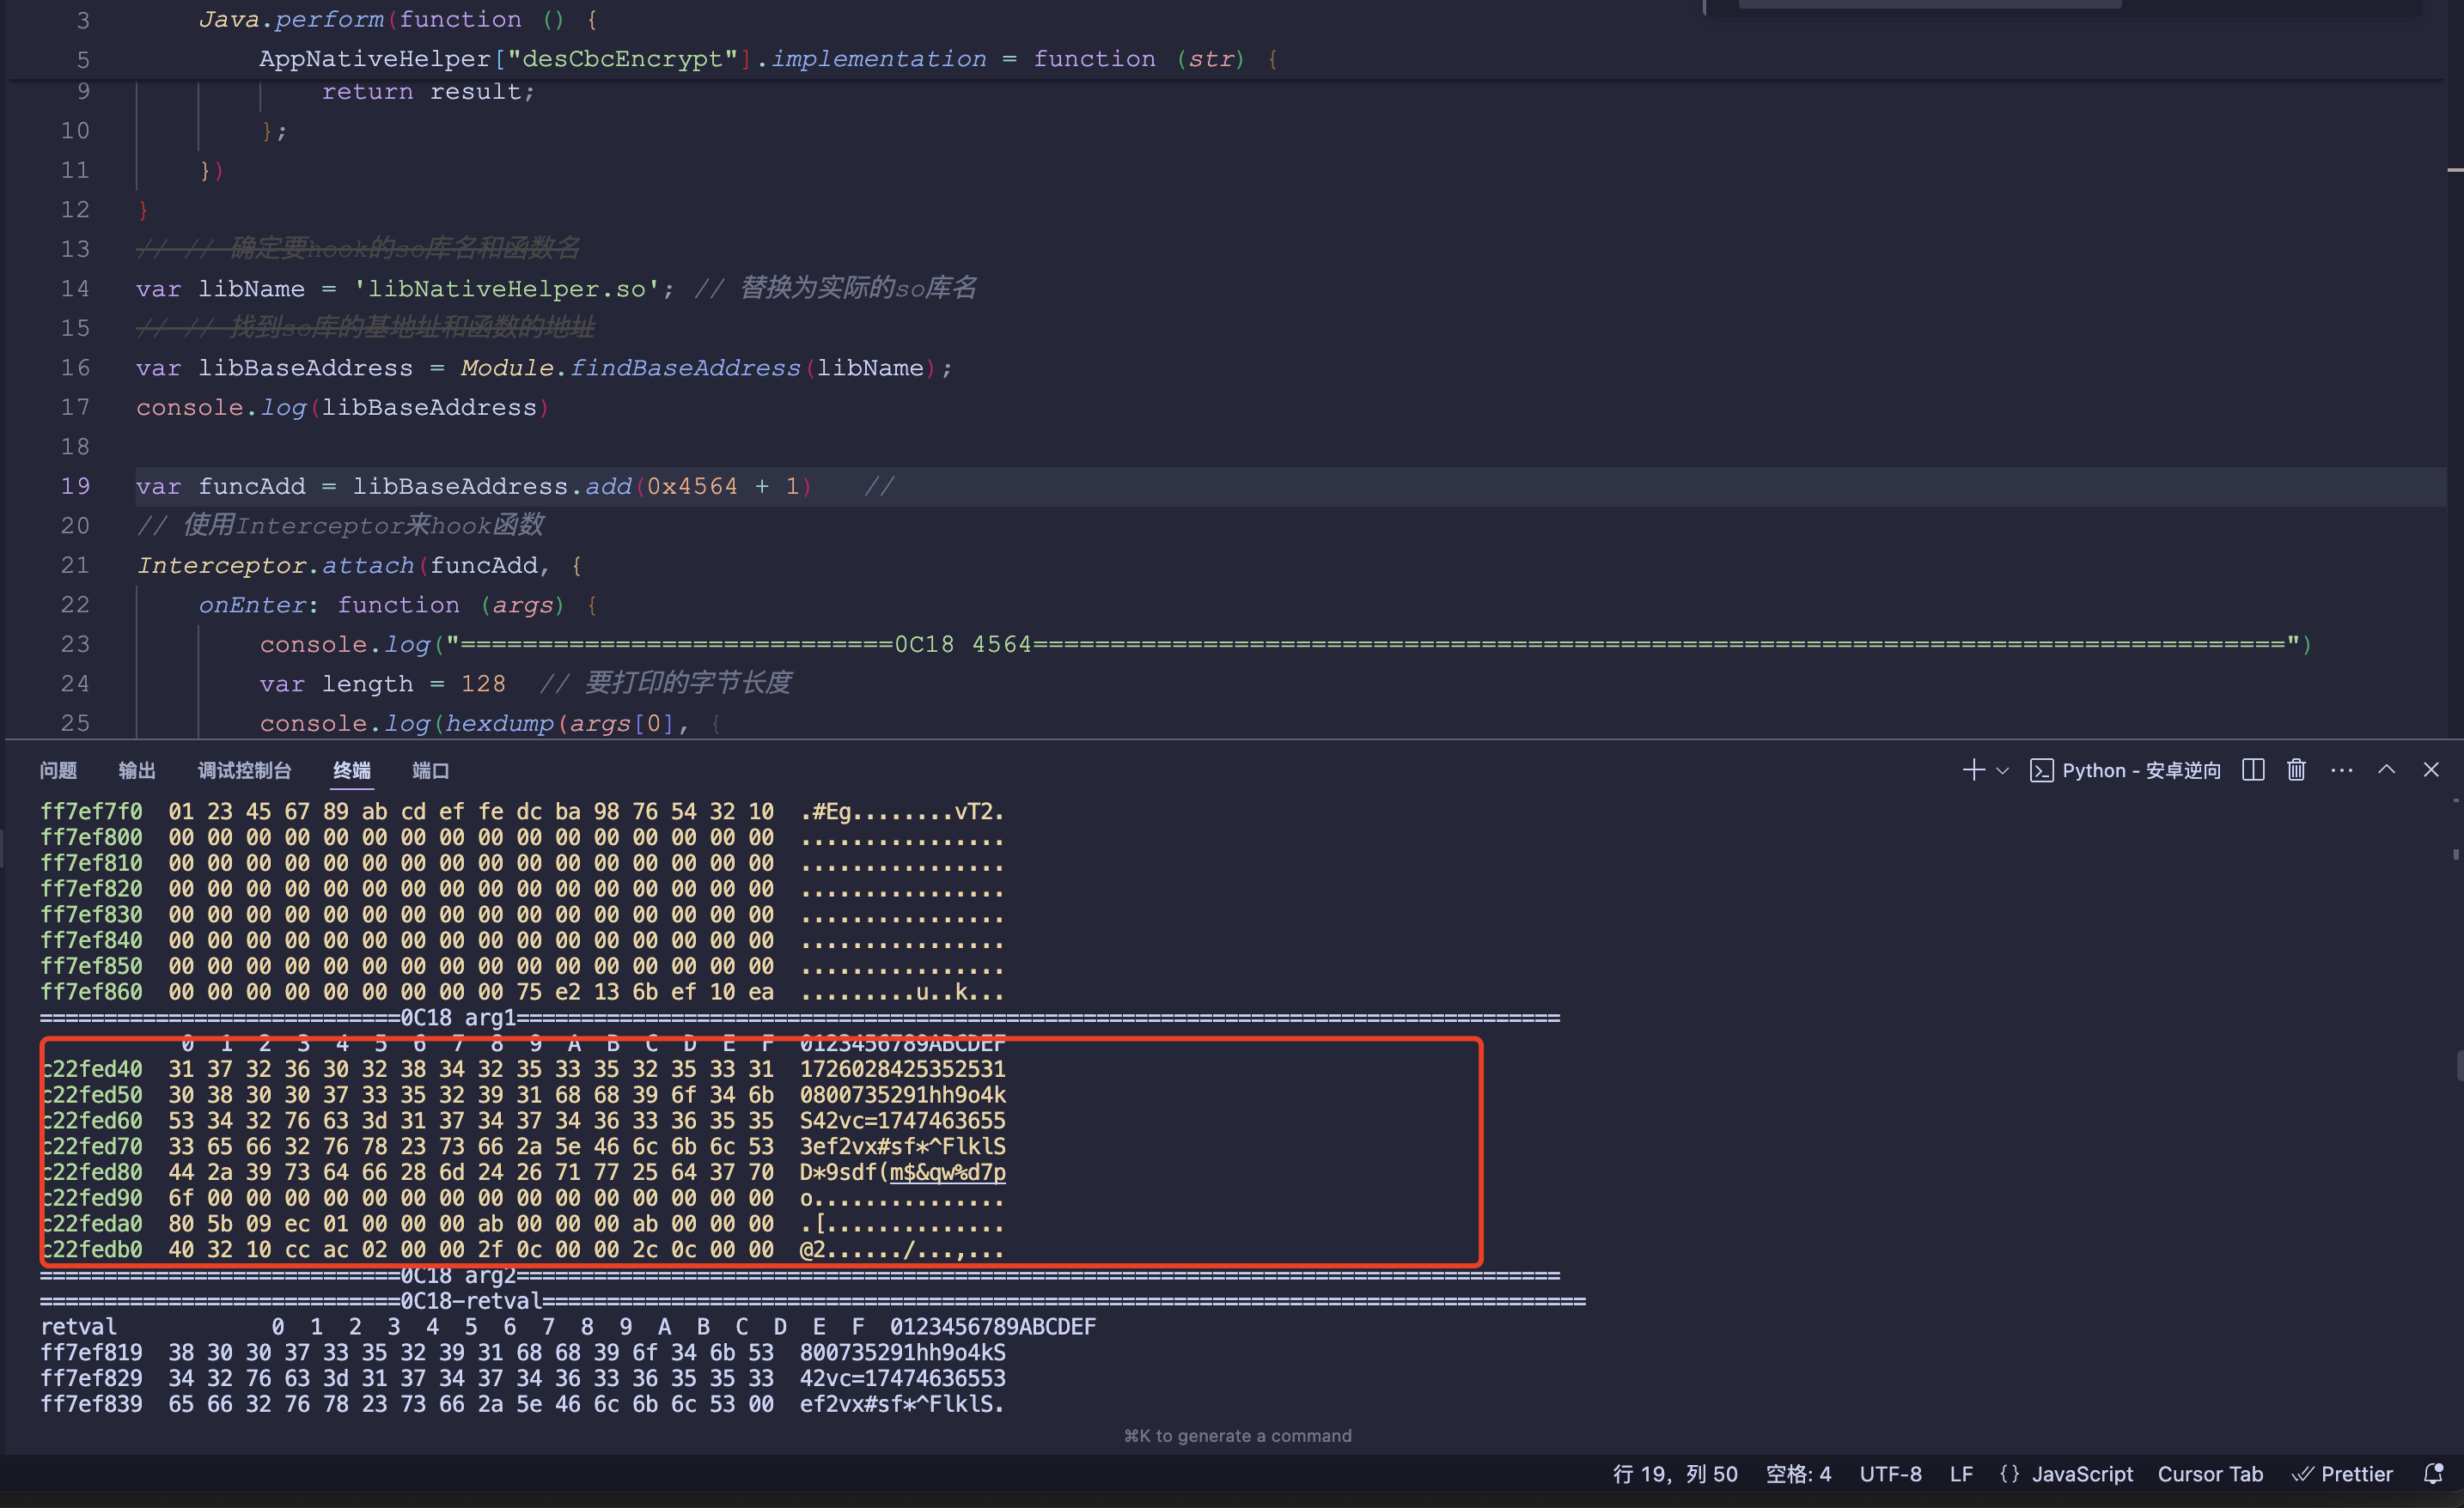Change indentation via 空格: 4
2464x1508 pixels.
point(1798,1474)
